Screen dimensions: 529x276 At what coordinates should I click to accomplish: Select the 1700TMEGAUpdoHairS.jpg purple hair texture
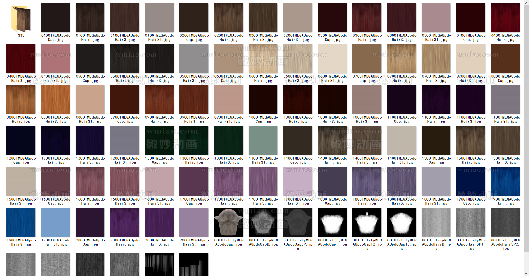(263, 182)
